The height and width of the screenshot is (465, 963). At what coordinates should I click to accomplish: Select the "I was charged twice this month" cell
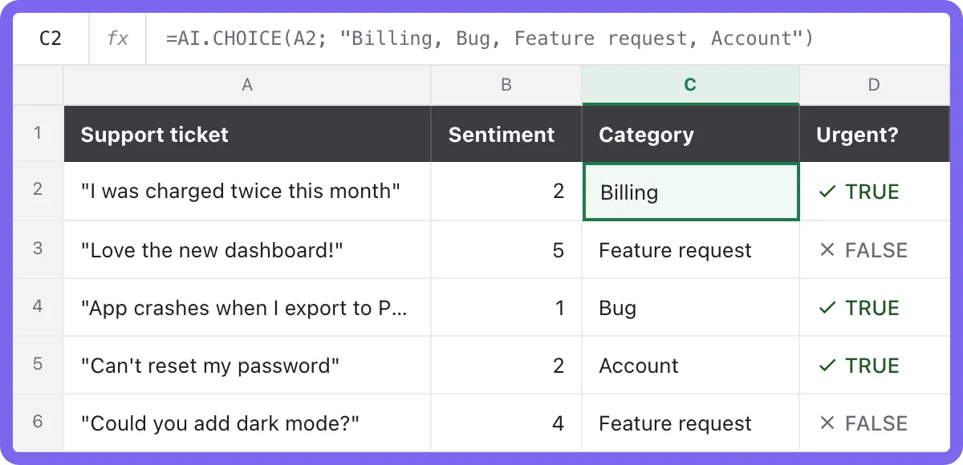pos(247,192)
